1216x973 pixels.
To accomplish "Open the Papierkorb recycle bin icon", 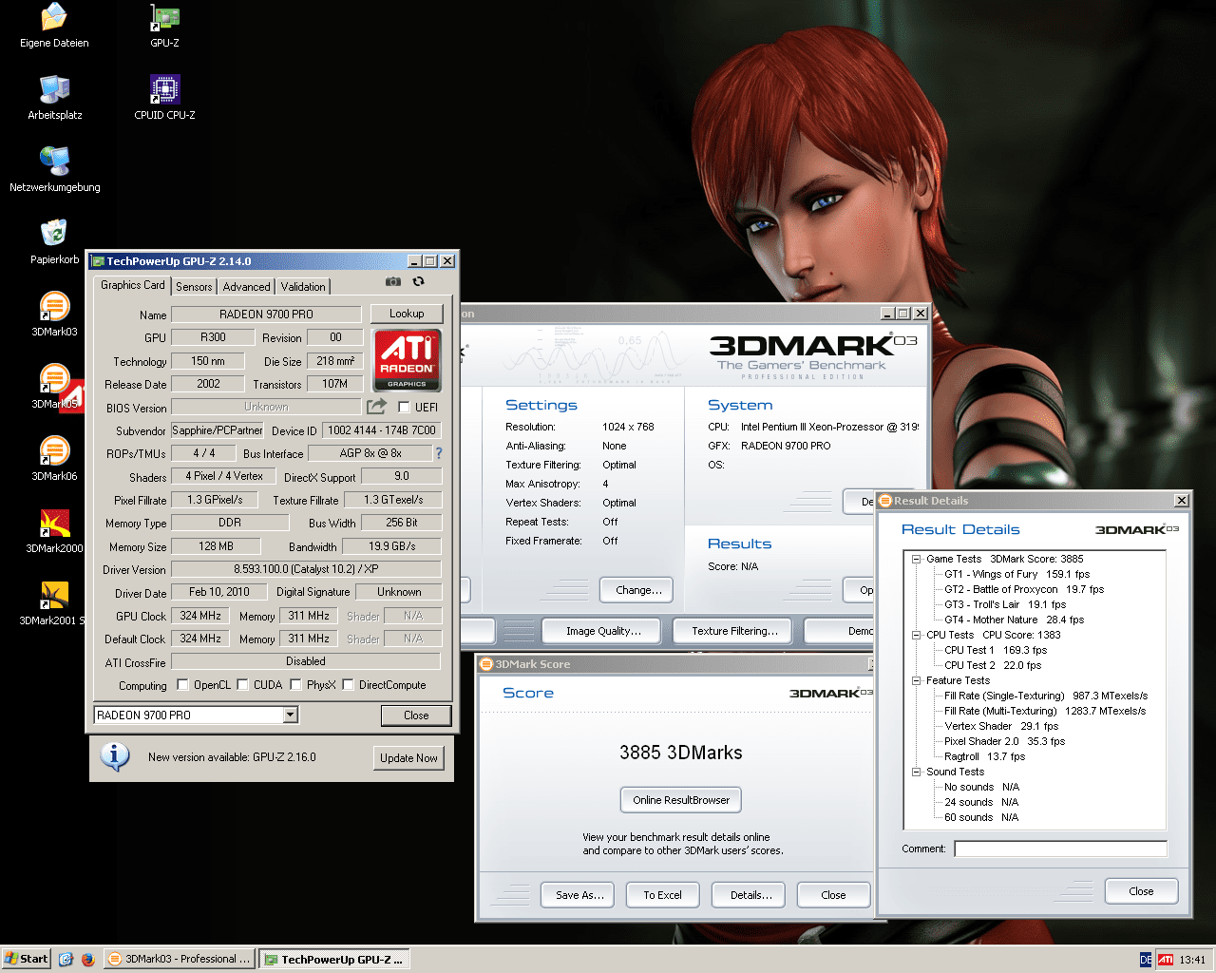I will coord(54,242).
